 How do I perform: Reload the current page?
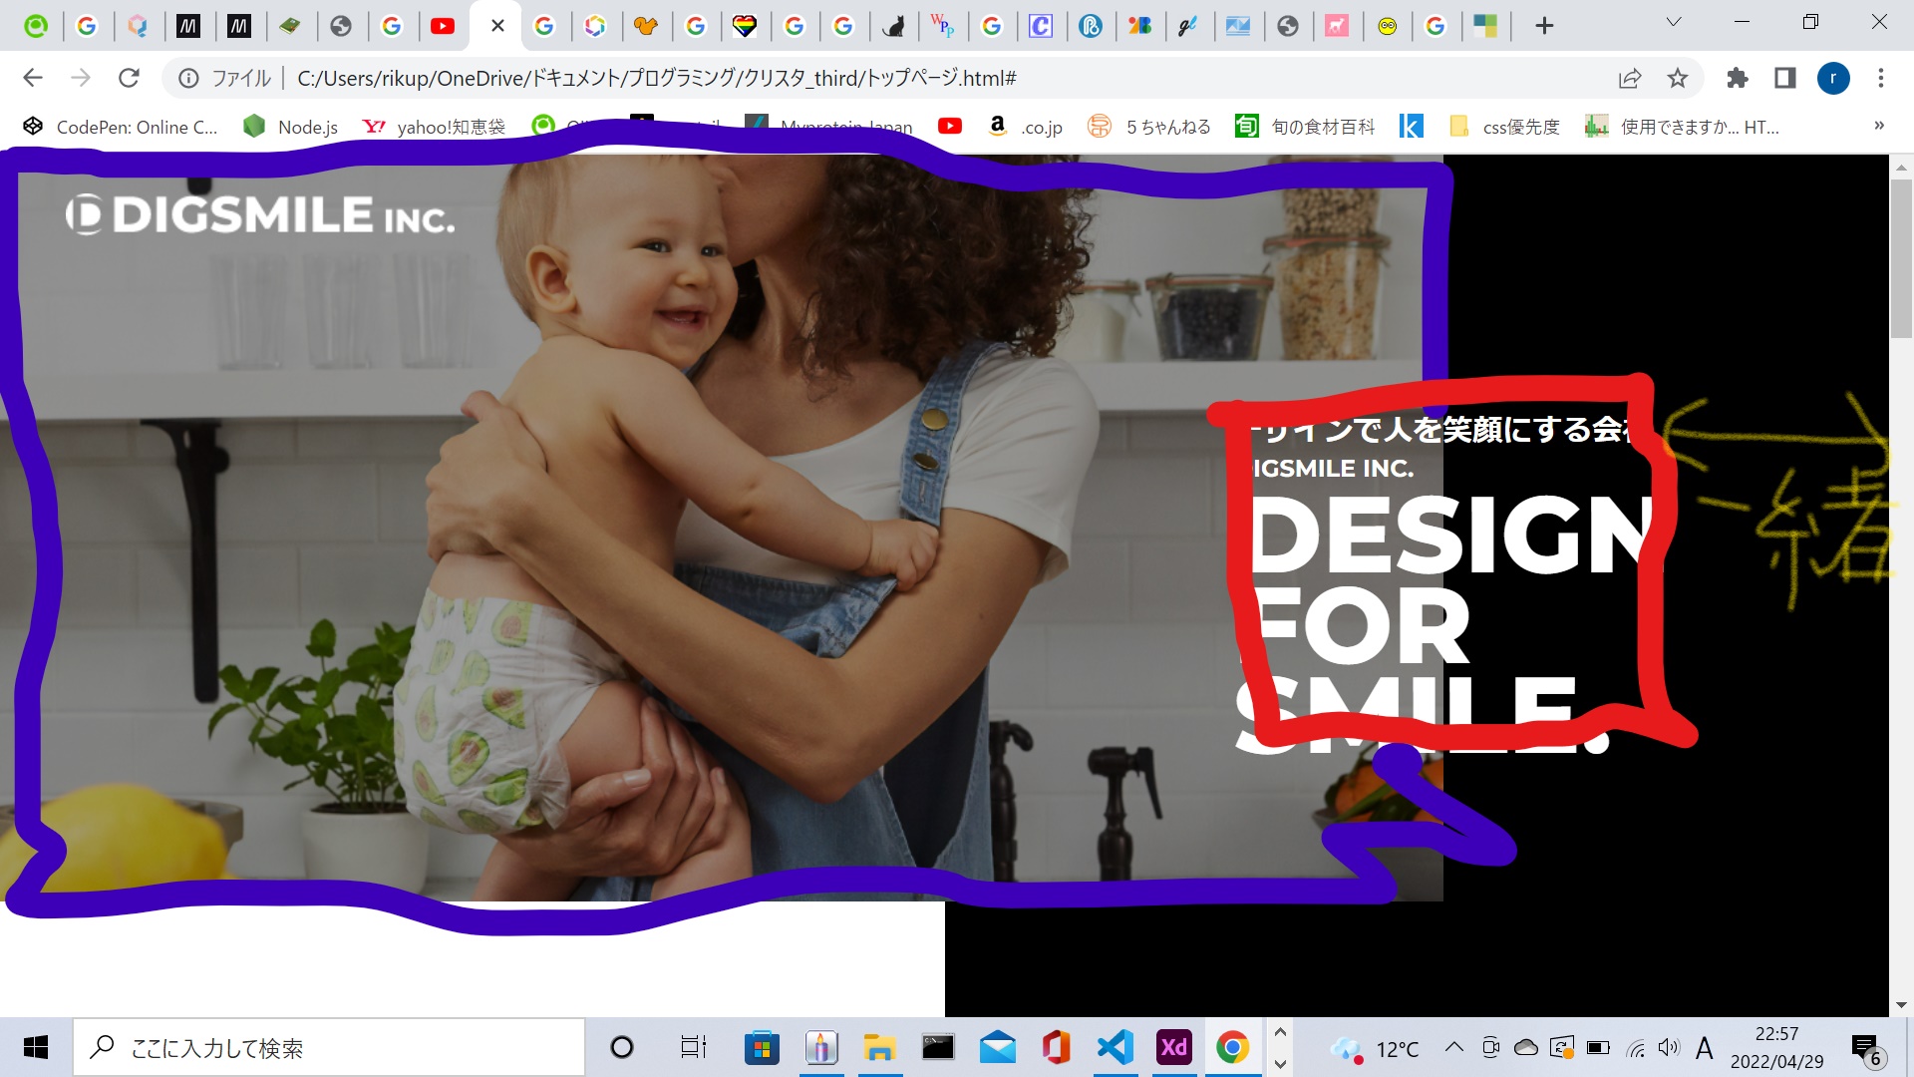[129, 78]
